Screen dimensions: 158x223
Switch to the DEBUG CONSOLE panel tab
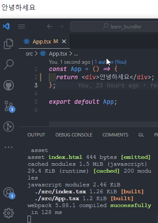pos(74,135)
